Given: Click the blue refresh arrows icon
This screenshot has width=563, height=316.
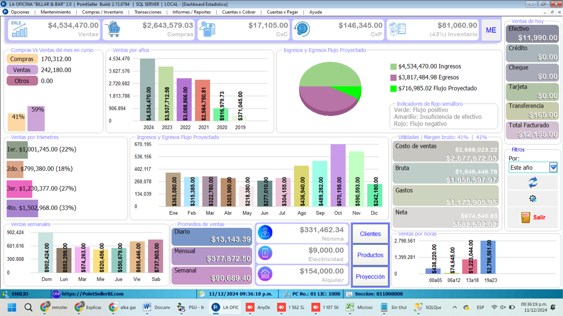Looking at the screenshot, I should [x=533, y=183].
